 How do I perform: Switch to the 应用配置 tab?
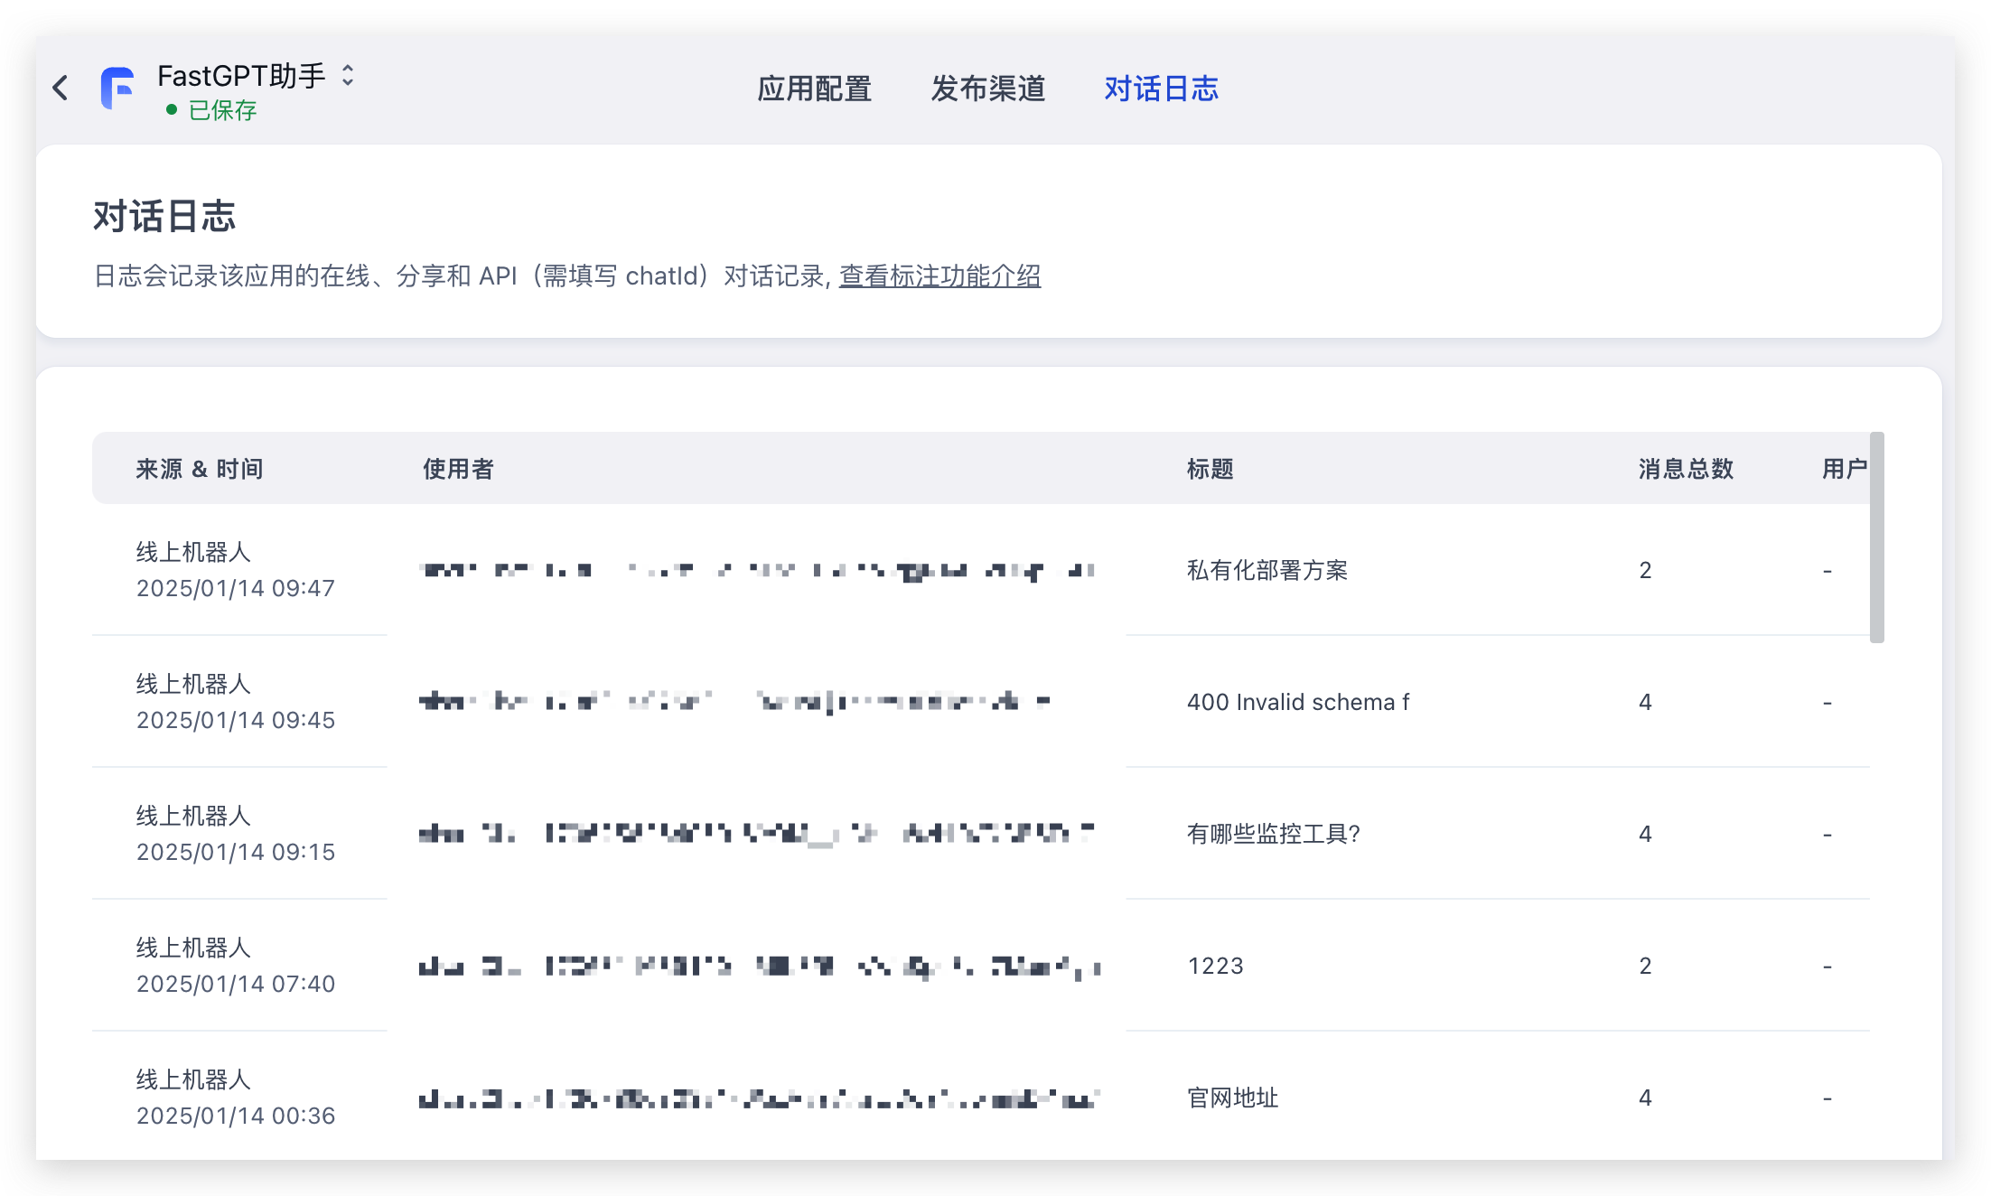pos(814,89)
